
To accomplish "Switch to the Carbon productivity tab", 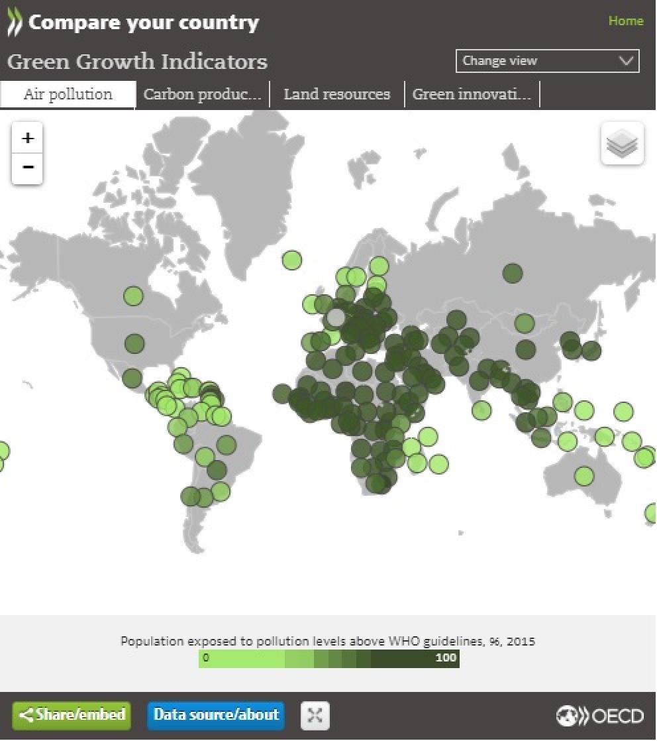I will tap(203, 95).
